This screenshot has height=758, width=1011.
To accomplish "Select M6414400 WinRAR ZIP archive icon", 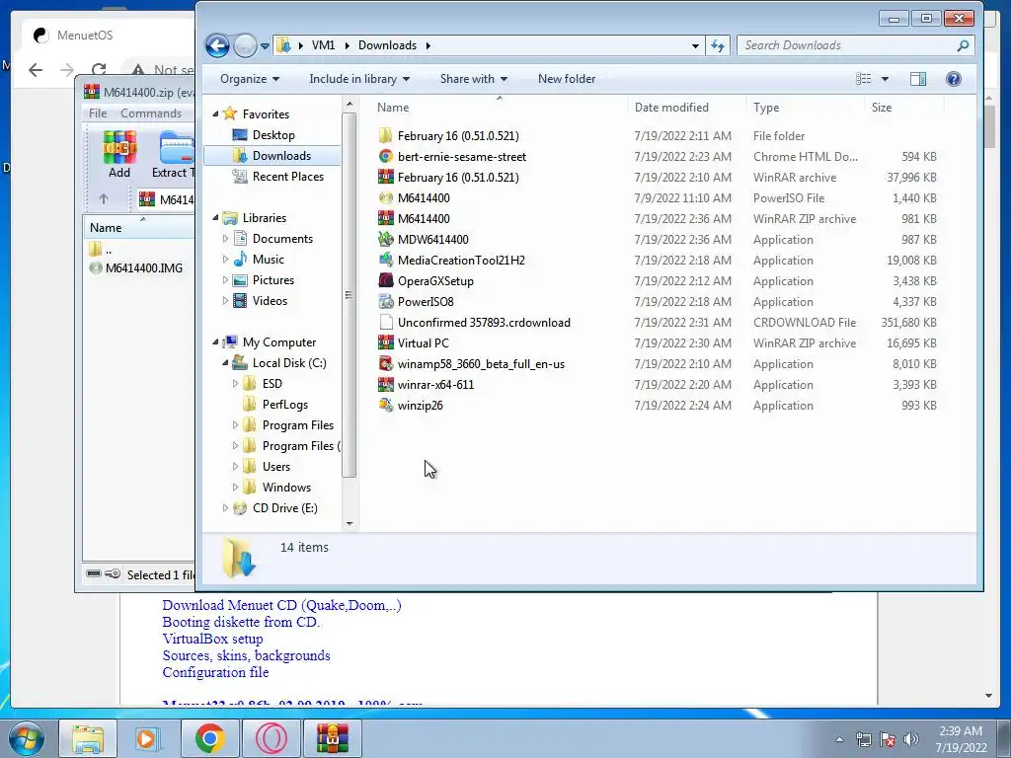I will click(386, 218).
